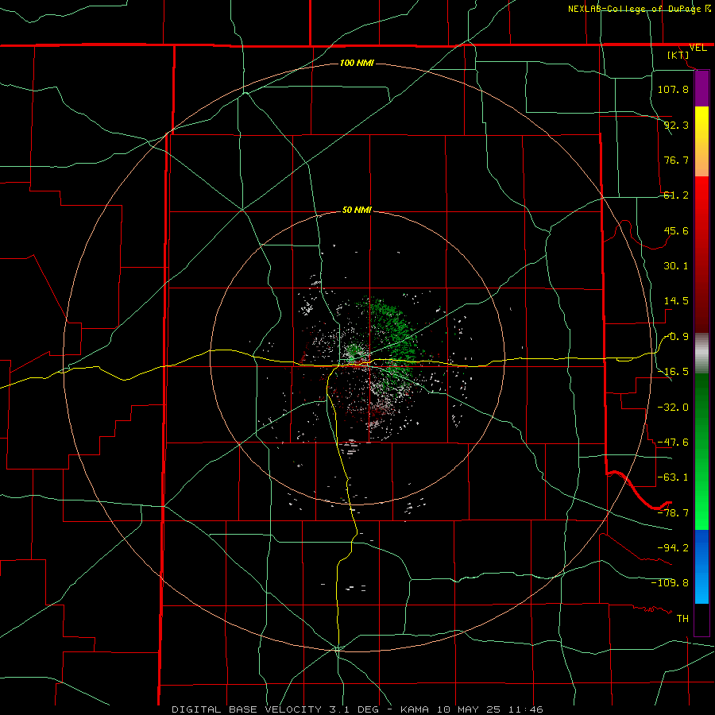Pick the yellow-orange segment of the velocity scale
The image size is (715, 715).
pos(701,141)
